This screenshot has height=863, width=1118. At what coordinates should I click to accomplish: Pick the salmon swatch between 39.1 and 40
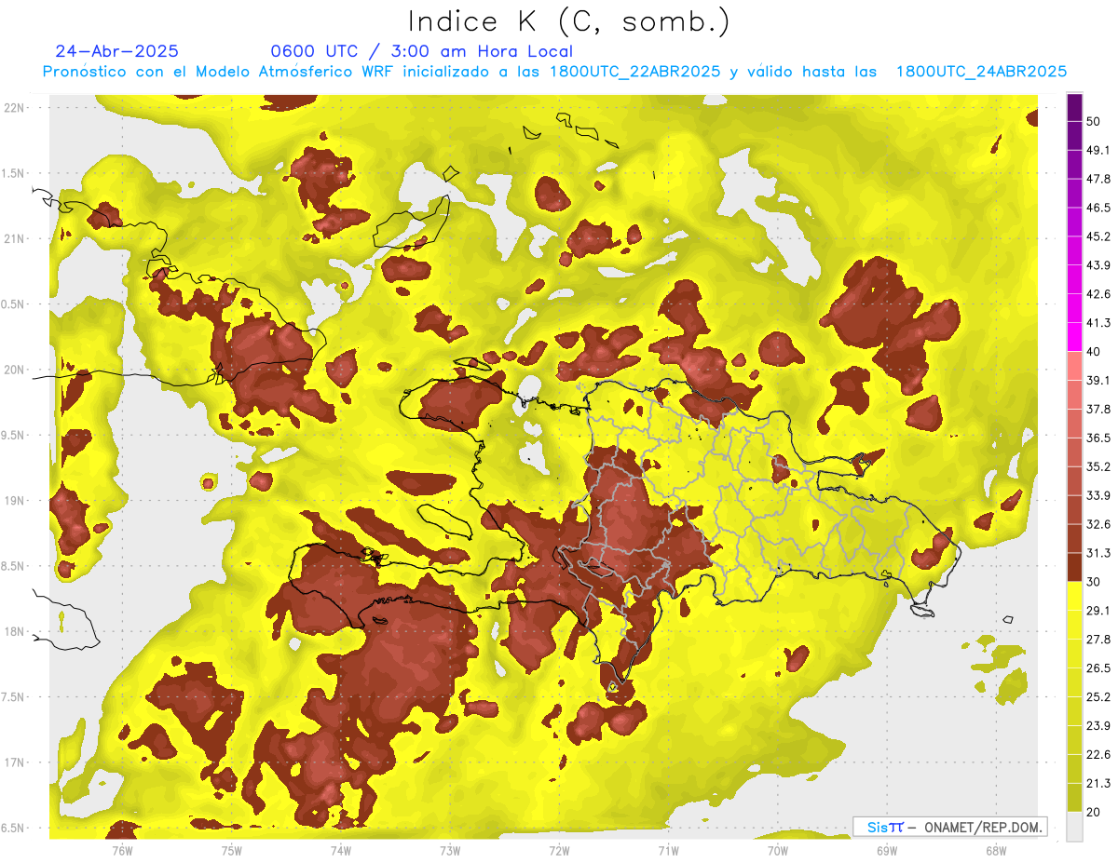(1075, 366)
